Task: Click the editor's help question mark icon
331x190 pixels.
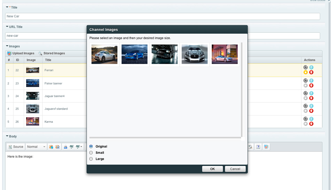Action: pos(258,147)
